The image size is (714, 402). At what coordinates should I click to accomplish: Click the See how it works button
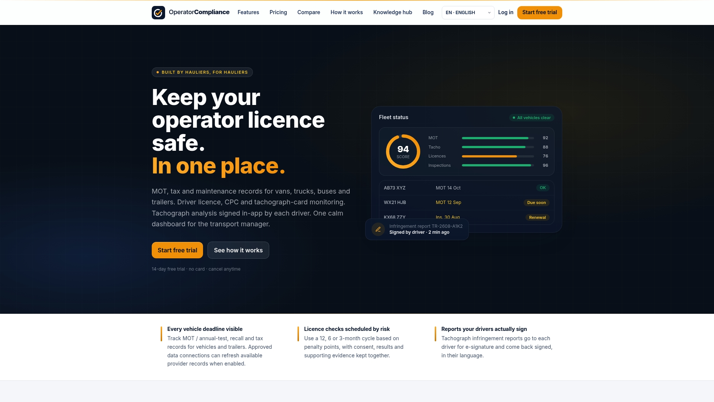[x=238, y=250]
